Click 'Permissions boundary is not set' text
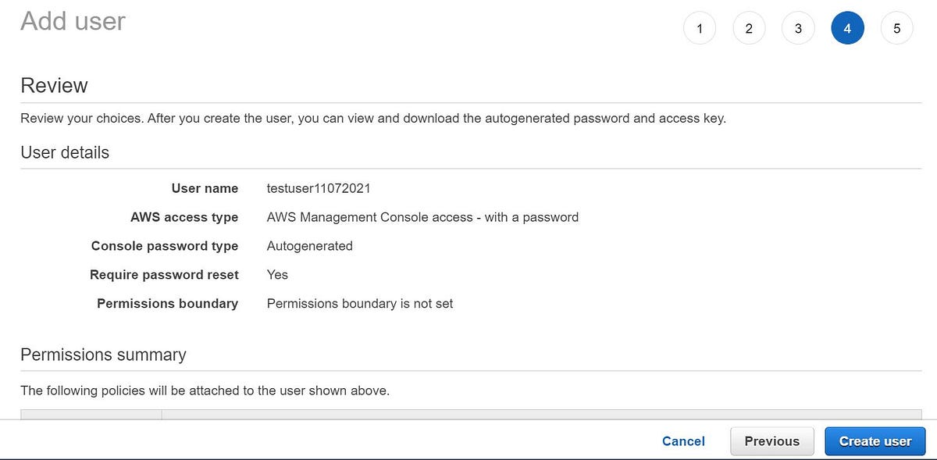Viewport: 937px width, 460px height. 360,303
